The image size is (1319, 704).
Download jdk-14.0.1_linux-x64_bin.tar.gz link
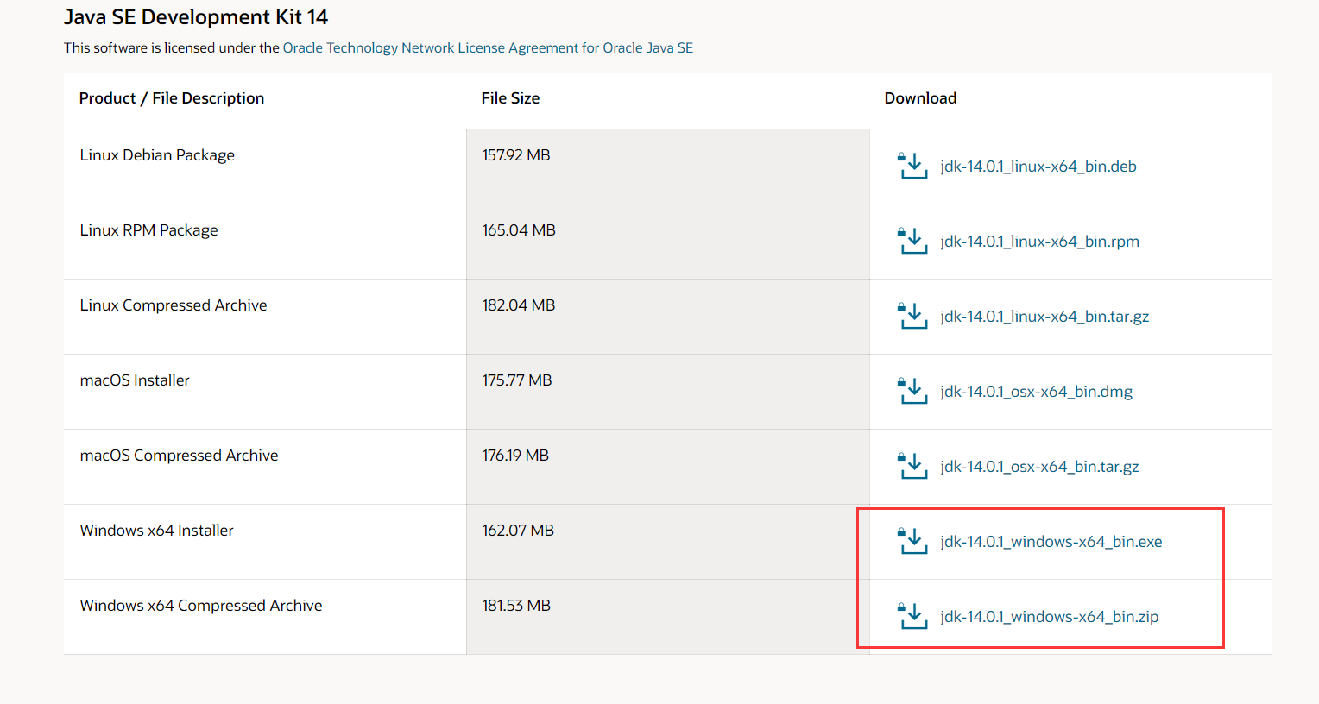pos(1044,317)
